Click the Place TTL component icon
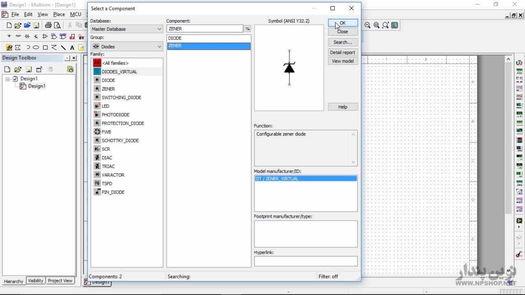525x295 pixels. click(x=54, y=36)
